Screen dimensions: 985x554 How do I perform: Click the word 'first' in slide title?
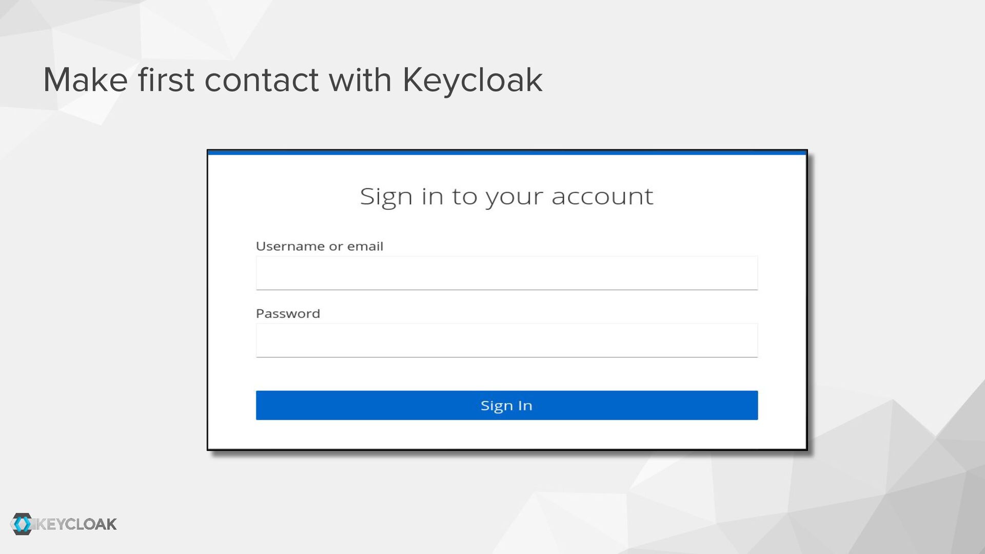[166, 80]
